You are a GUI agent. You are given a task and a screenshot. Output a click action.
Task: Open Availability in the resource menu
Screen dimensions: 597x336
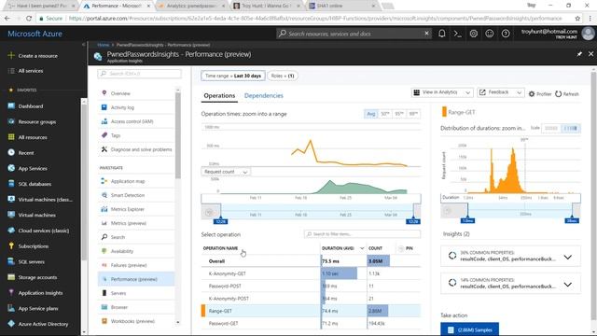122,251
